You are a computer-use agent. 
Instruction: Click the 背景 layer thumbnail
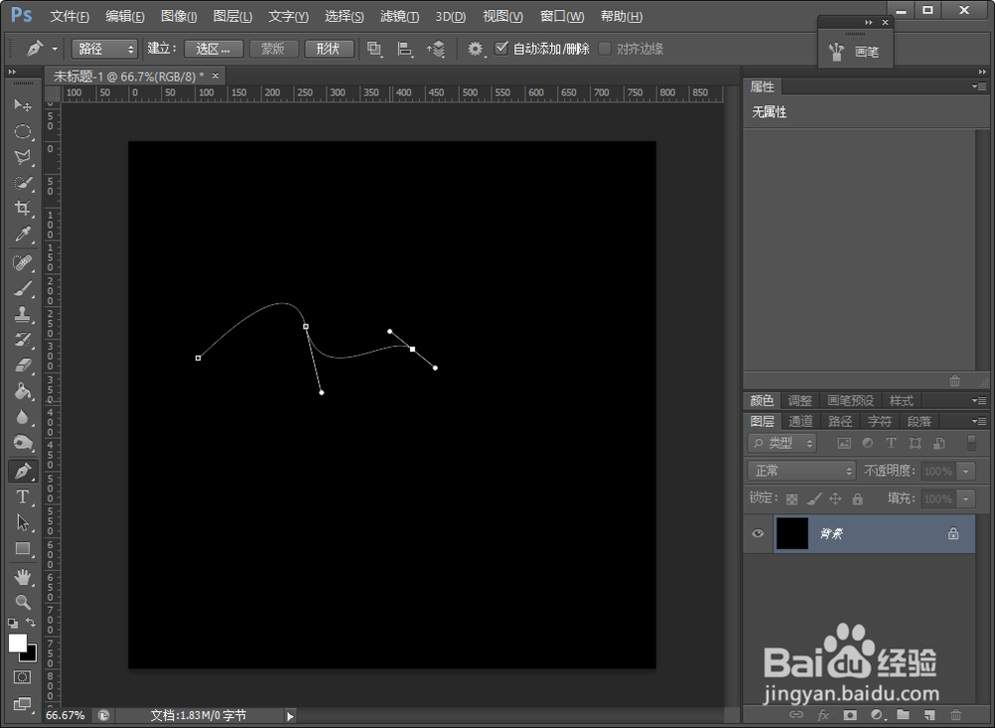pos(792,533)
